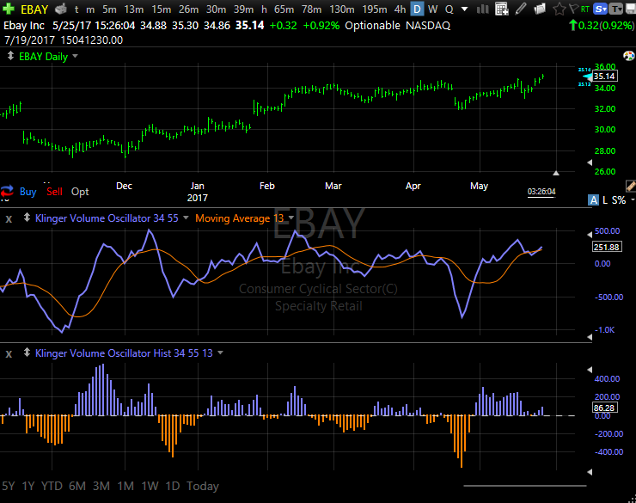Click the Buy link

coord(28,192)
